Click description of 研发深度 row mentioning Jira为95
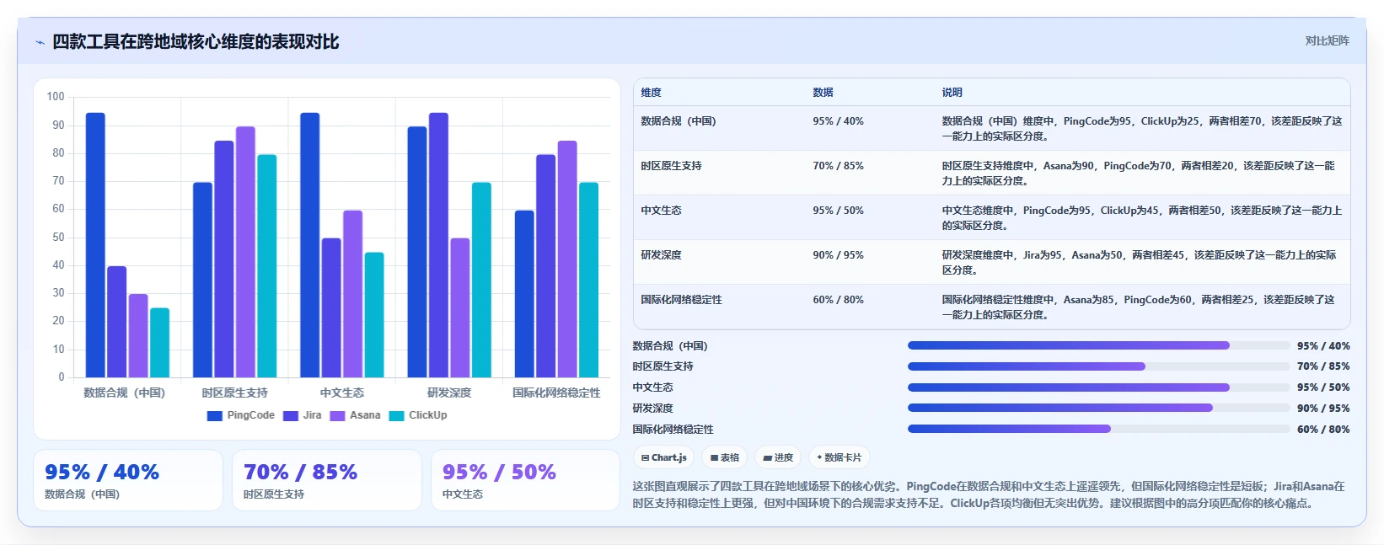1384x545 pixels. (1139, 262)
